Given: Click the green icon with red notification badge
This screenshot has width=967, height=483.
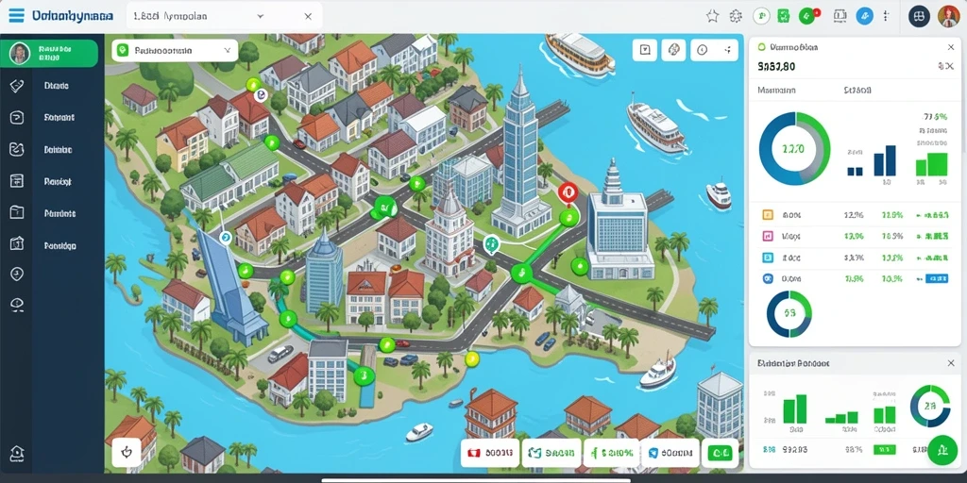Looking at the screenshot, I should (807, 16).
